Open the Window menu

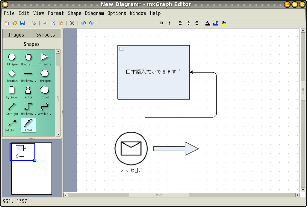(x=138, y=13)
